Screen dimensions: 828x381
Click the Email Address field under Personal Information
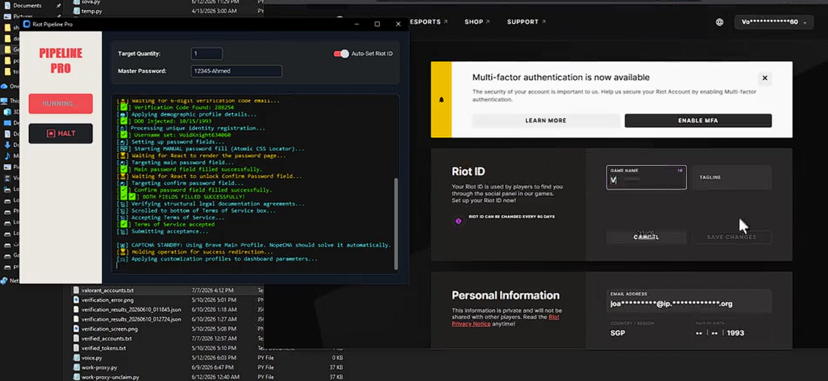[689, 301]
